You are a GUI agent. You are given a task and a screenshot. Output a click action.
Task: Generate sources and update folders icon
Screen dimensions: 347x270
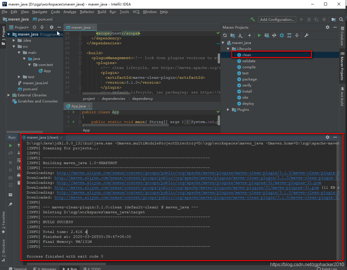point(232,35)
